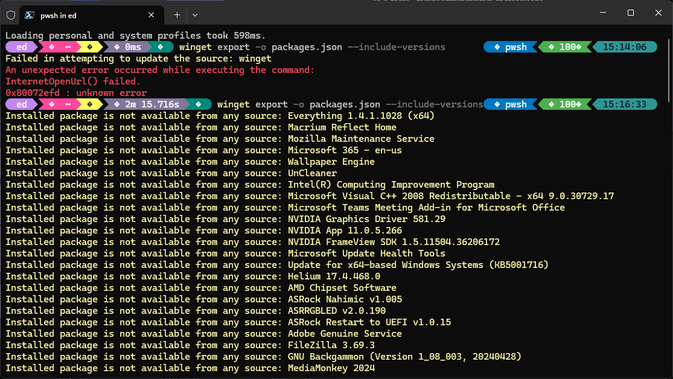Screen dimensions: 673x379
Task: Maximize the terminal window
Action: (630, 13)
